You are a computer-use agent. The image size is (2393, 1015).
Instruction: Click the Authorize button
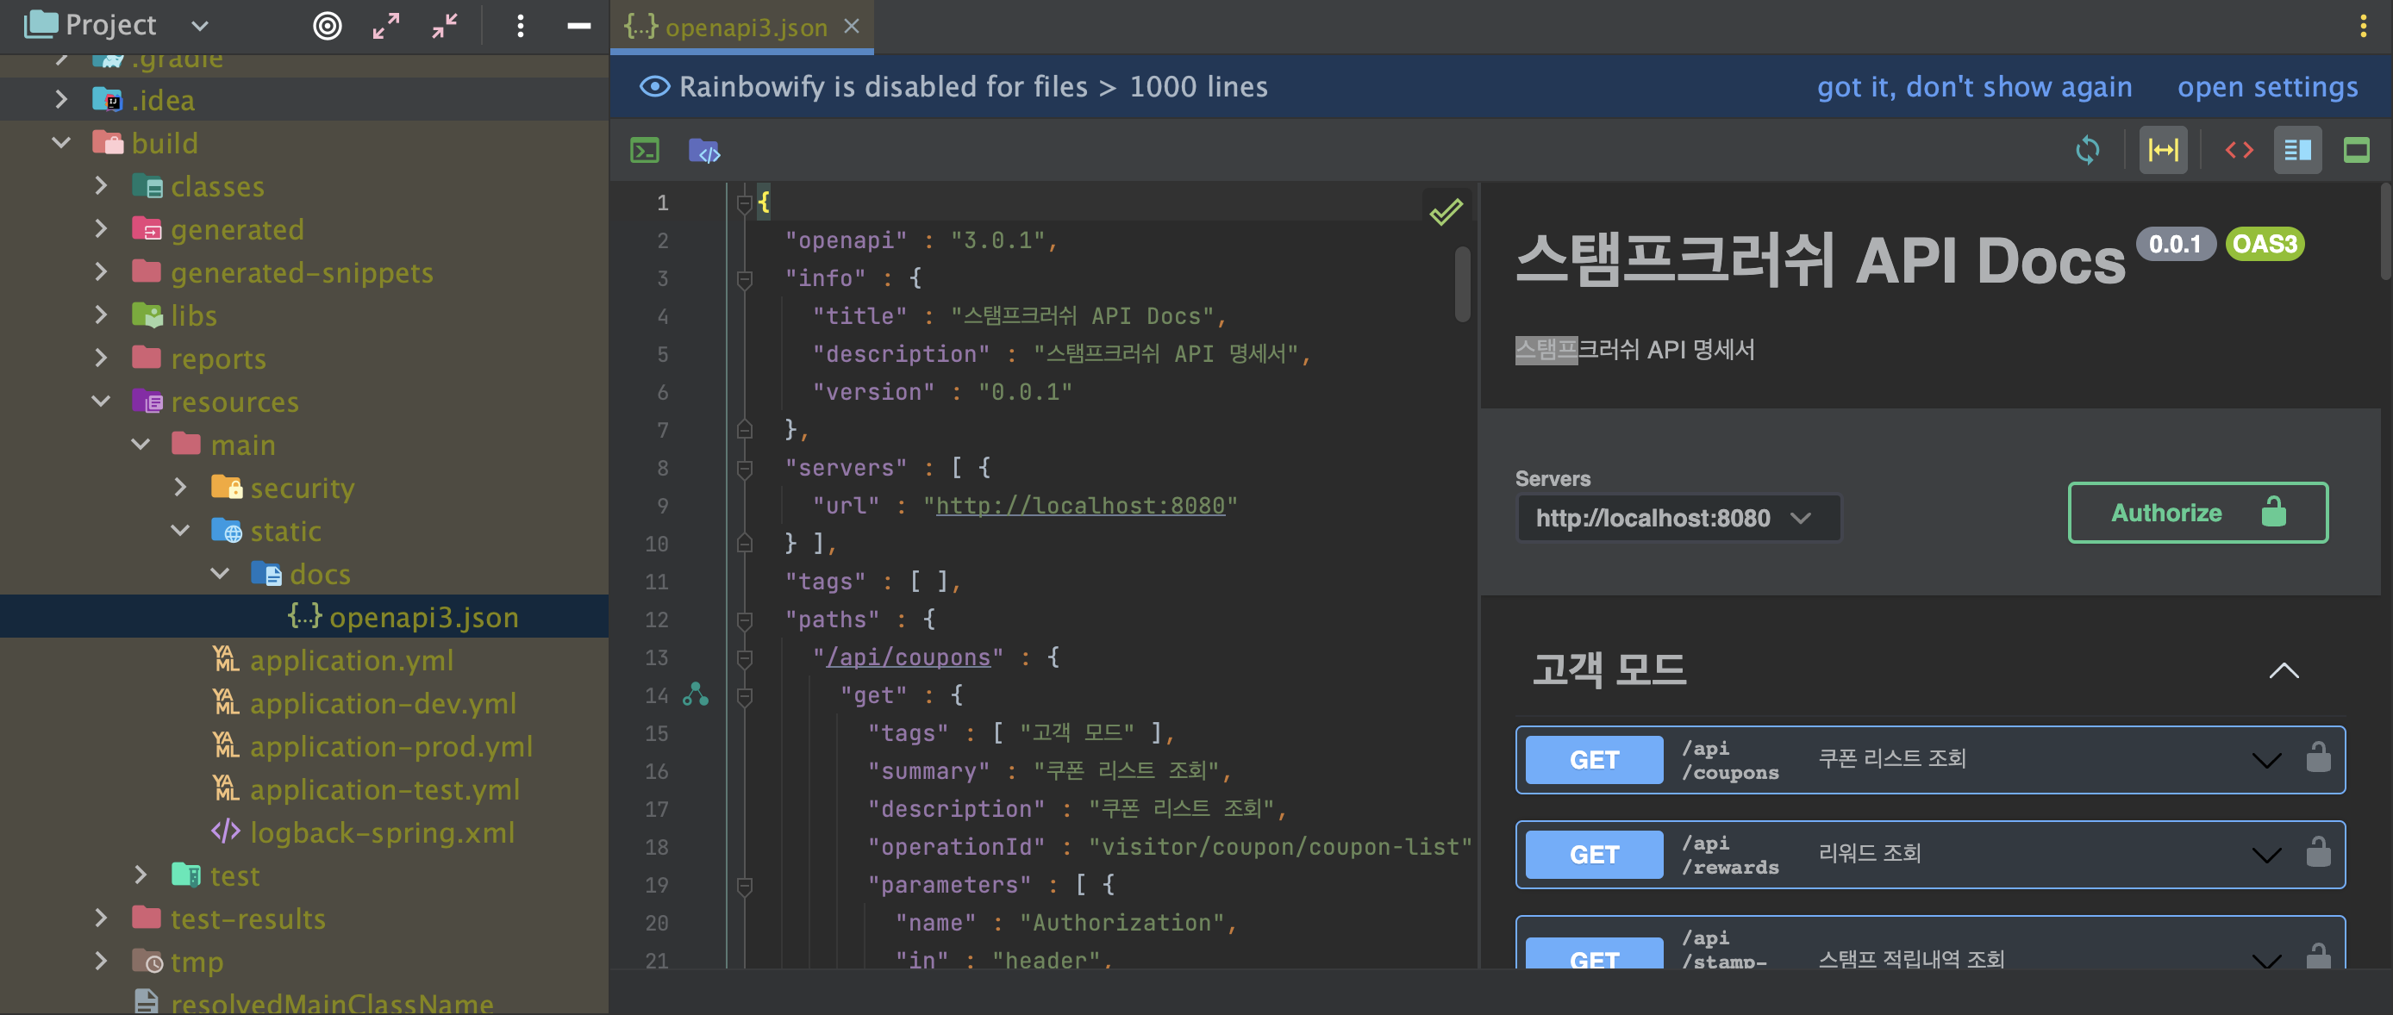pyautogui.click(x=2197, y=512)
